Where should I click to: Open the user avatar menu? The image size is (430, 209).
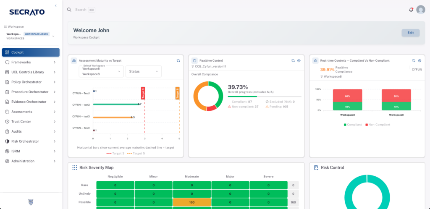click(421, 10)
